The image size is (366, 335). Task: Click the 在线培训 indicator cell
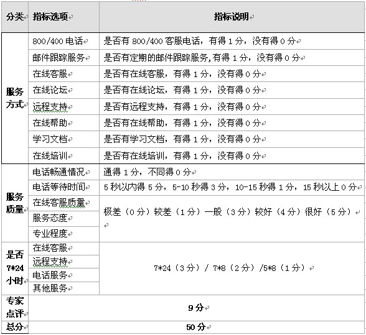click(x=63, y=155)
